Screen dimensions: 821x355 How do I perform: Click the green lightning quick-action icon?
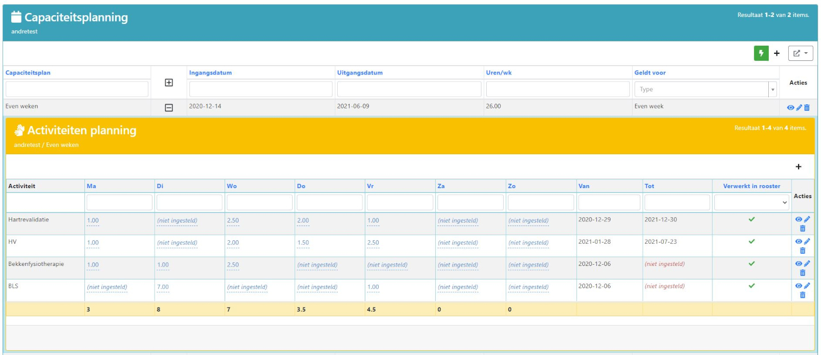click(761, 53)
